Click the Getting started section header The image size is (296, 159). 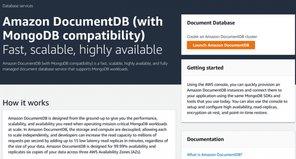(205, 68)
